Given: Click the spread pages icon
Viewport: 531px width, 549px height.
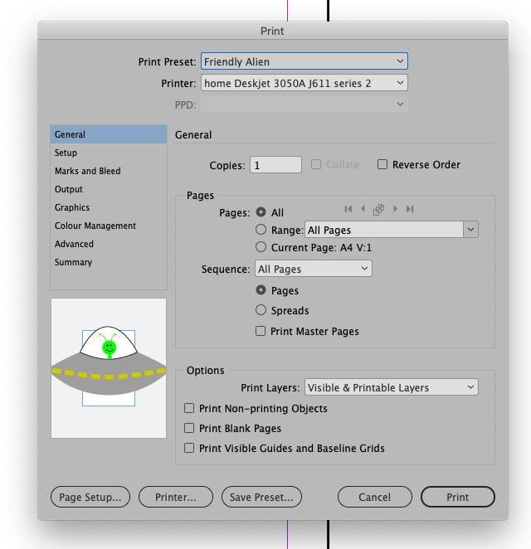Looking at the screenshot, I should pyautogui.click(x=378, y=210).
